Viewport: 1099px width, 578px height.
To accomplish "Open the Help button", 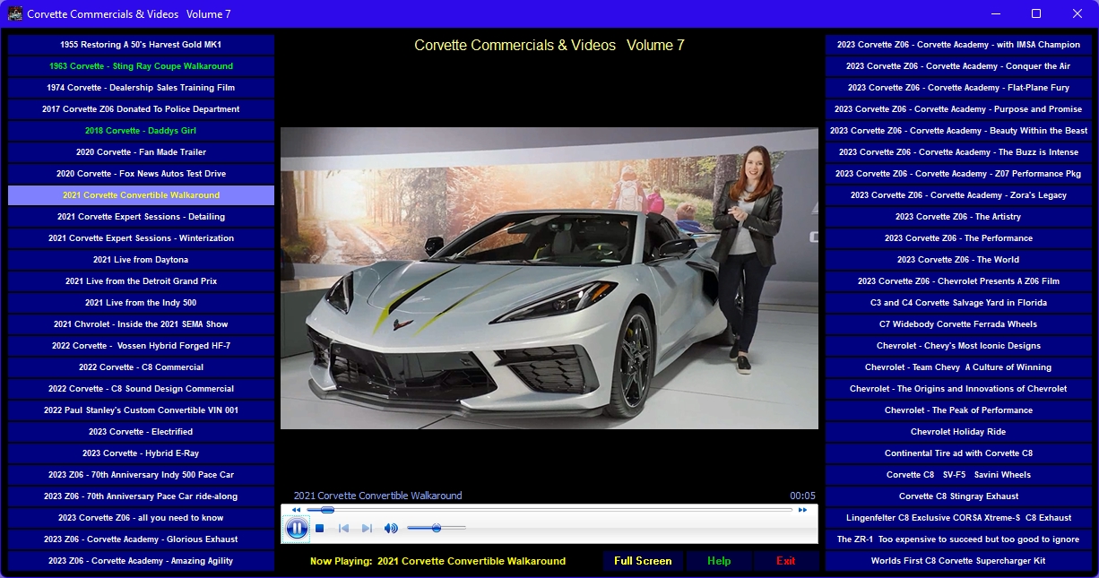I will (719, 561).
